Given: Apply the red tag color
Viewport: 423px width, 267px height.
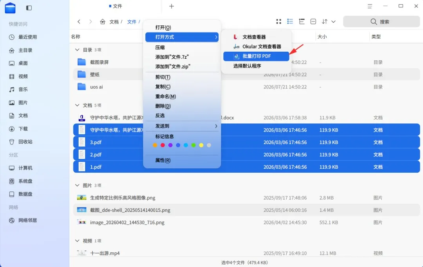Looking at the screenshot, I should coord(163,145).
